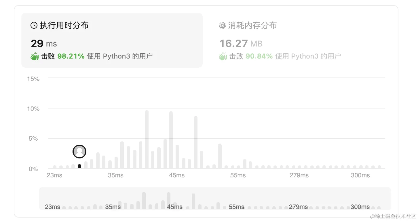Screen dimensions: 418x221
Task: Click the 15% y-axis label
Action: [33, 79]
